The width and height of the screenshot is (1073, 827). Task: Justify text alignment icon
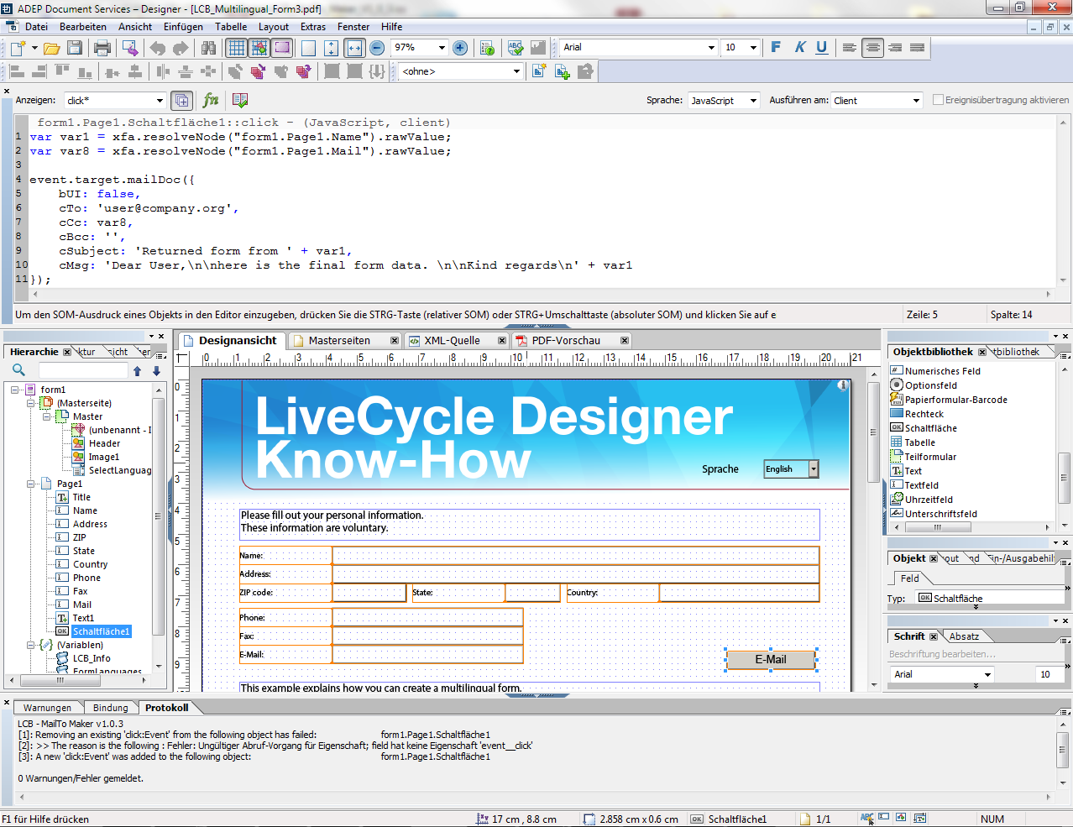point(918,48)
